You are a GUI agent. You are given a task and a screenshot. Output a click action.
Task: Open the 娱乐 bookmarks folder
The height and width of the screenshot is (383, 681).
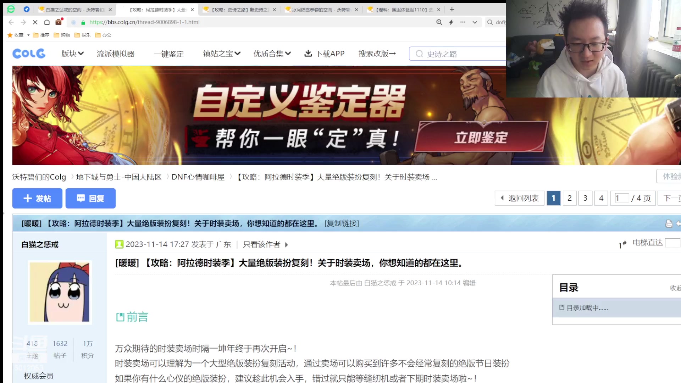(82, 35)
